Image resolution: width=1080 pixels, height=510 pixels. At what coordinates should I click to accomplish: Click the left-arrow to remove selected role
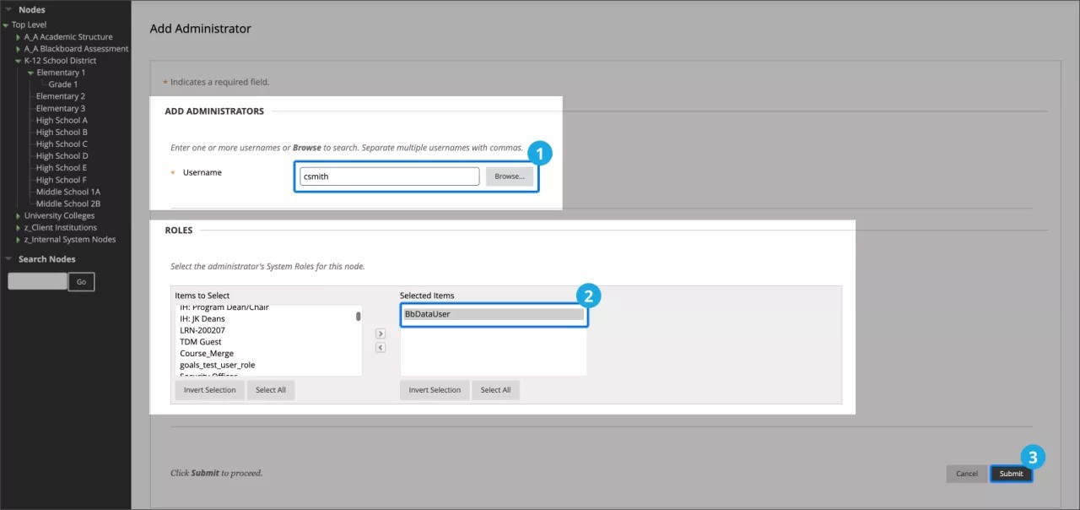pos(381,347)
